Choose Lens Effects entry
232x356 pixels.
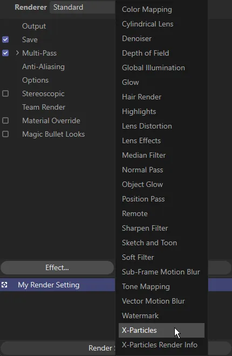[161, 140]
